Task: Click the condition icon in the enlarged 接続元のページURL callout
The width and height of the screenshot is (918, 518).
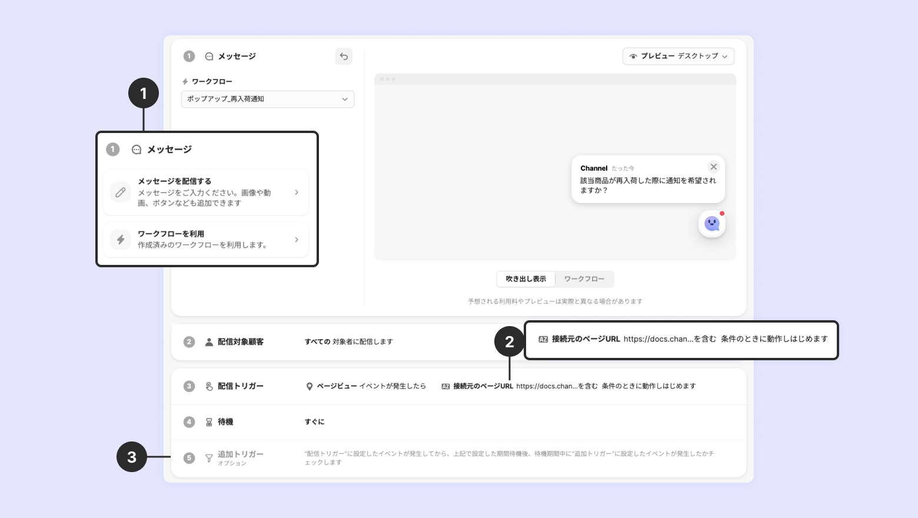Action: click(543, 340)
